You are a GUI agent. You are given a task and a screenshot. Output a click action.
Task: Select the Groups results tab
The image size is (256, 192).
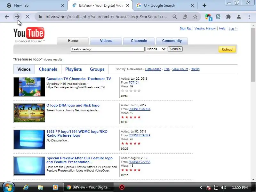click(x=97, y=69)
